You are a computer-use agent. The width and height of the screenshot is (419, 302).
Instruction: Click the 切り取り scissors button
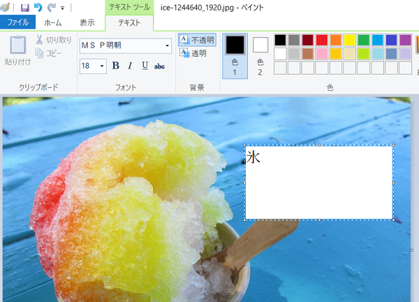pyautogui.click(x=54, y=40)
